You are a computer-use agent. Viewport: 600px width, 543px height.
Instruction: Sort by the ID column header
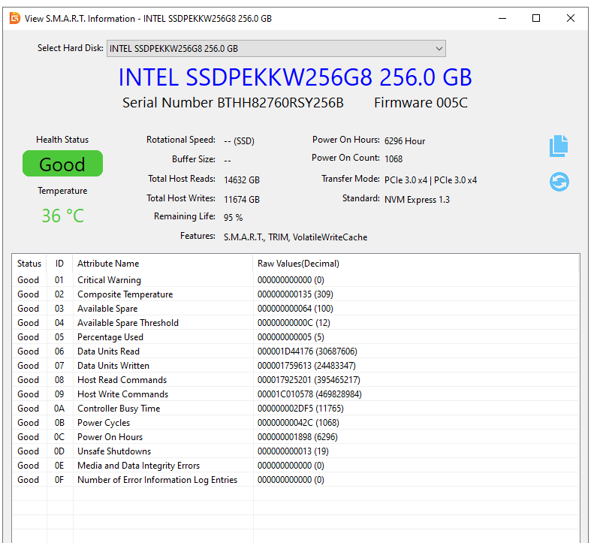click(59, 264)
